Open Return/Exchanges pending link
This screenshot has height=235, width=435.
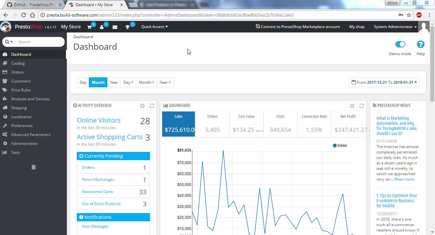(x=98, y=180)
